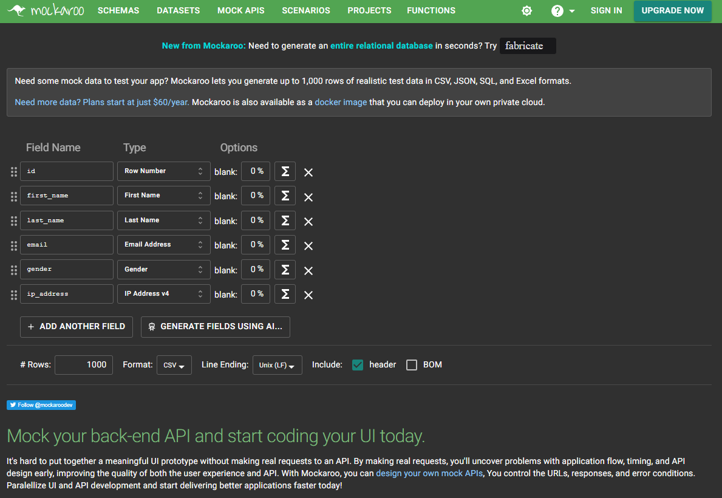Expand the dropdown arrow beside help icon
This screenshot has width=722, height=498.
click(572, 11)
